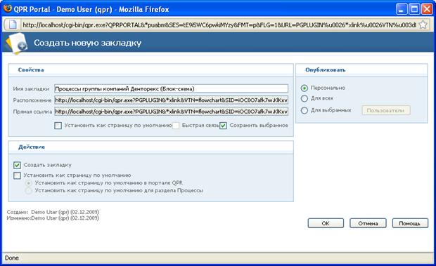The image size is (436, 266).
Task: Select the Персонально radio button
Action: click(x=304, y=88)
